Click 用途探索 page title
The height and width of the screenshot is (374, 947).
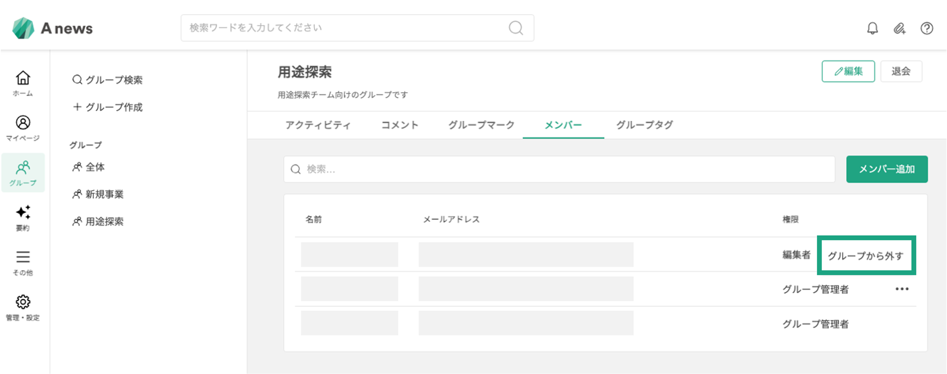(x=304, y=72)
